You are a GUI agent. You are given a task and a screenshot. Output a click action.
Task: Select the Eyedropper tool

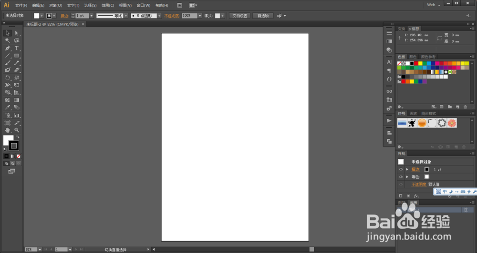click(8, 107)
